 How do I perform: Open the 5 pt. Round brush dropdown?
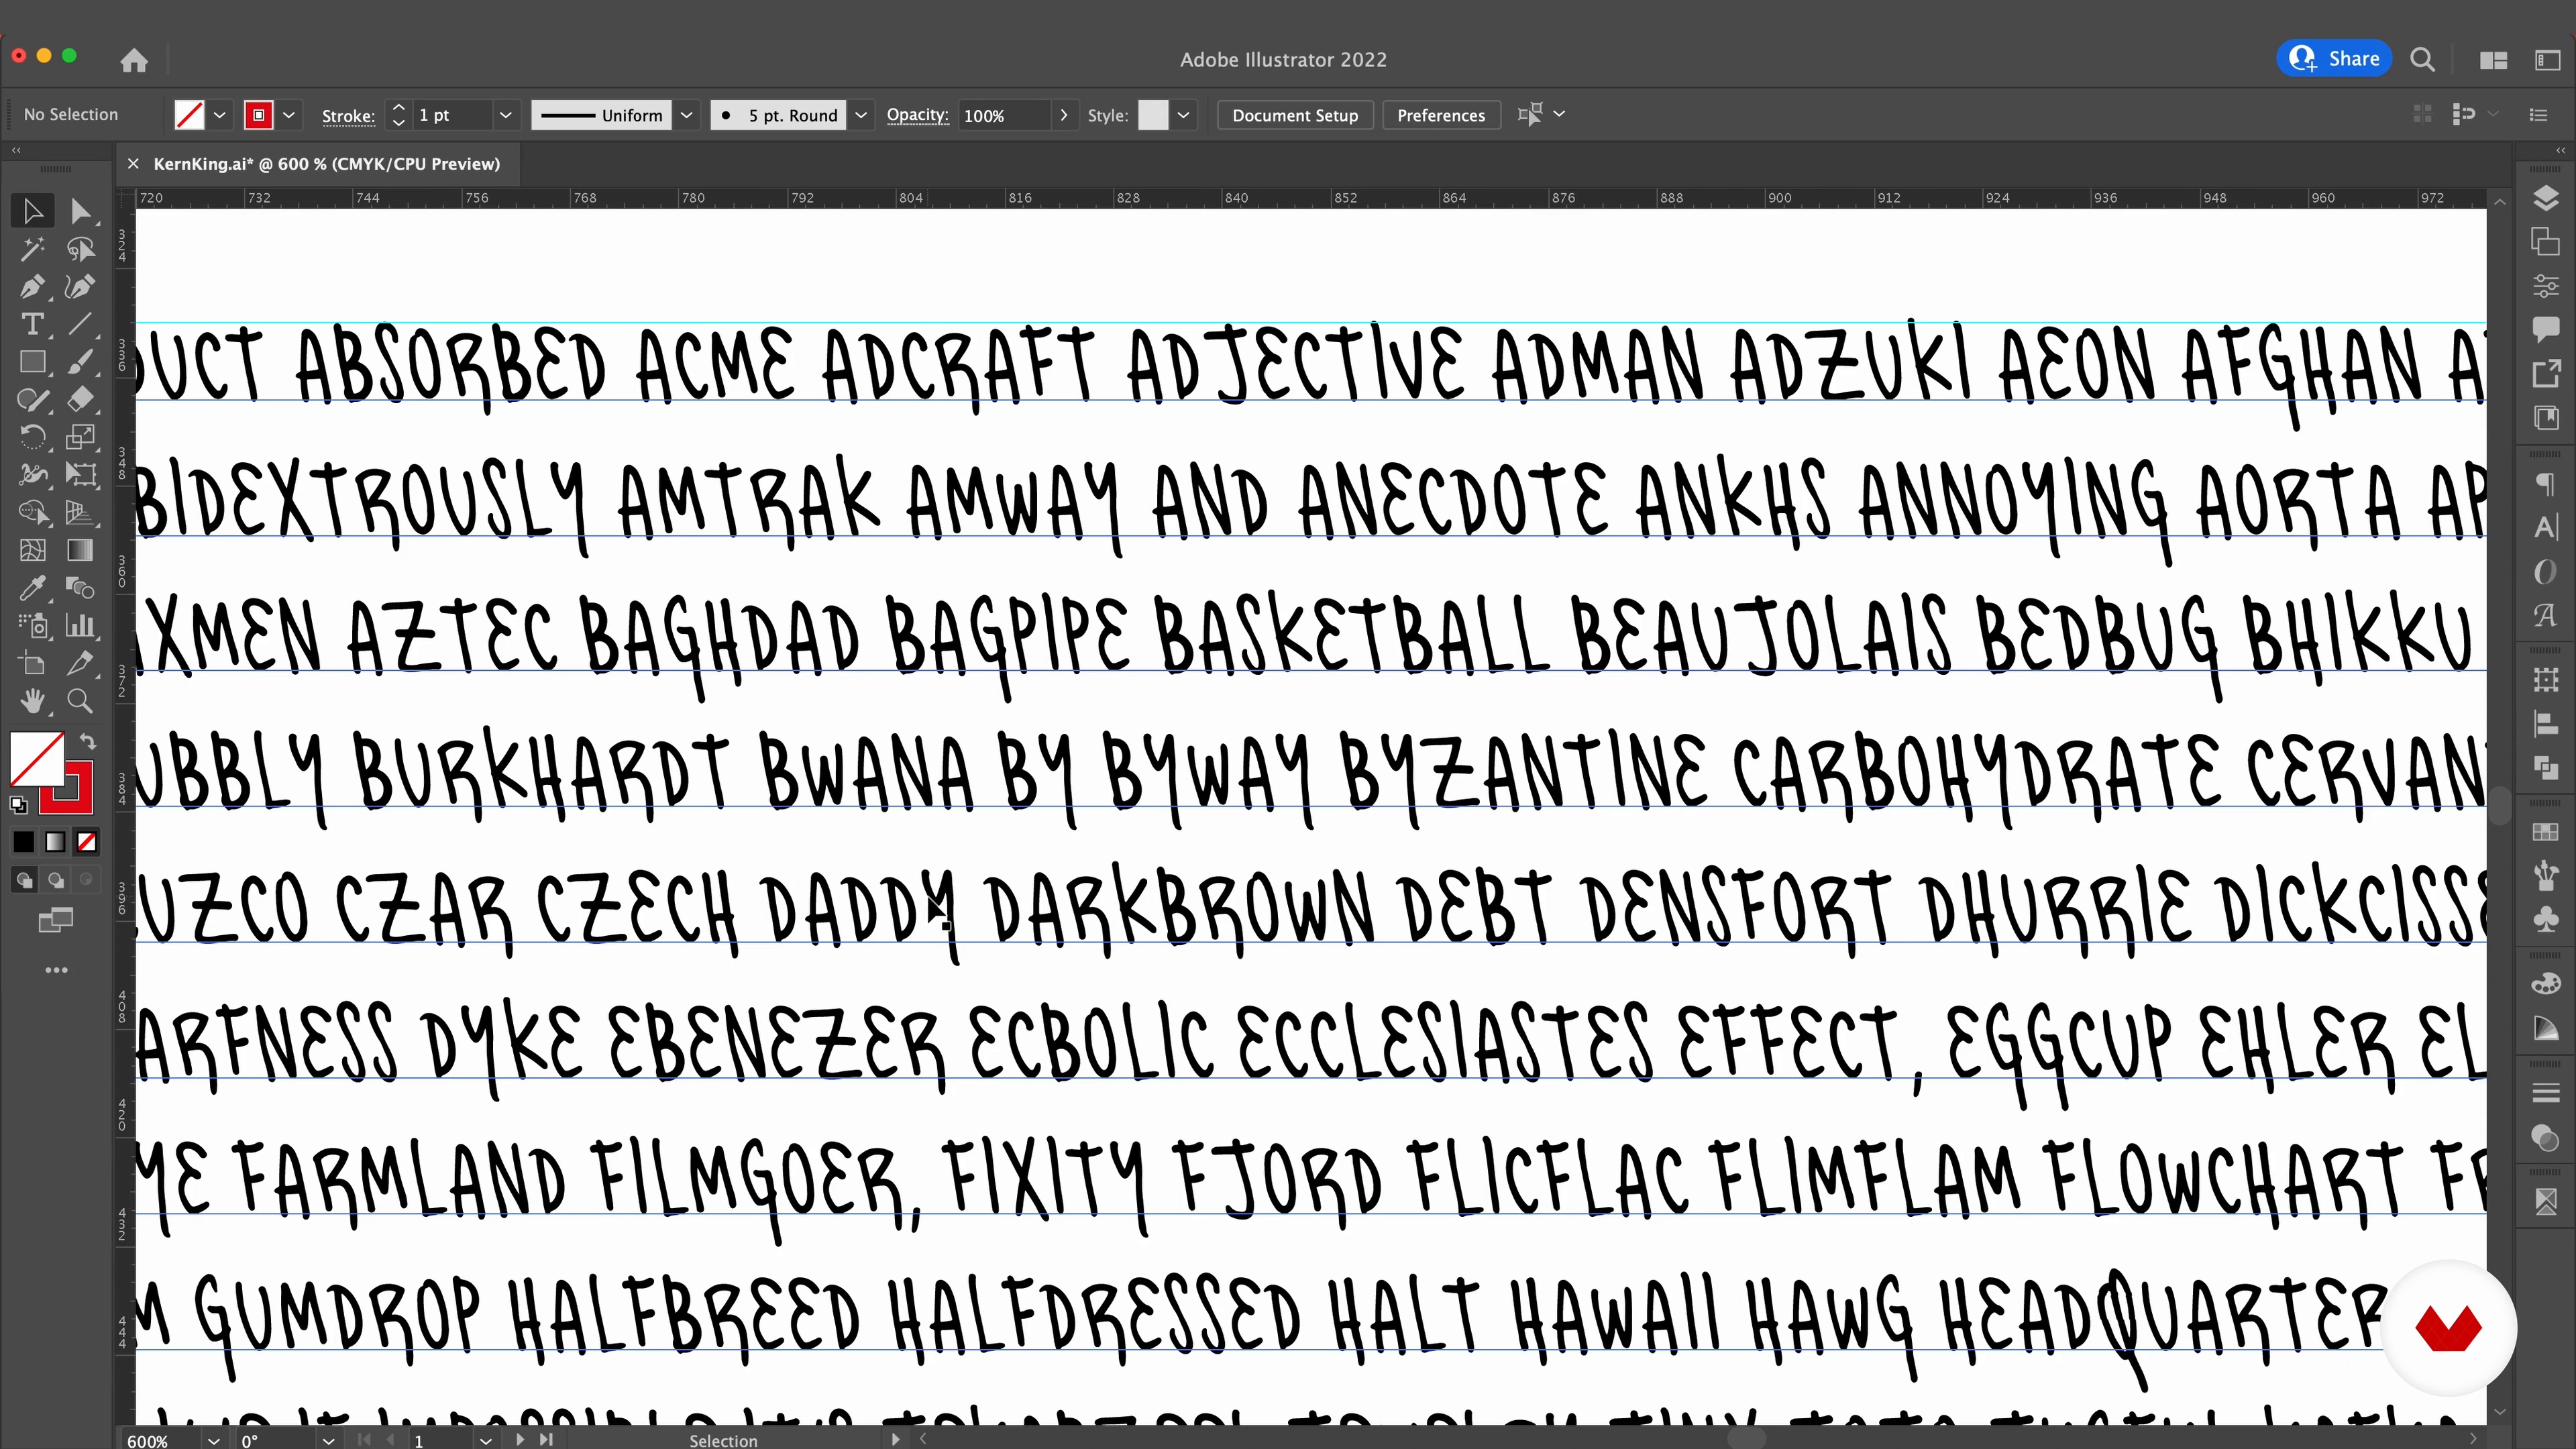coord(861,115)
